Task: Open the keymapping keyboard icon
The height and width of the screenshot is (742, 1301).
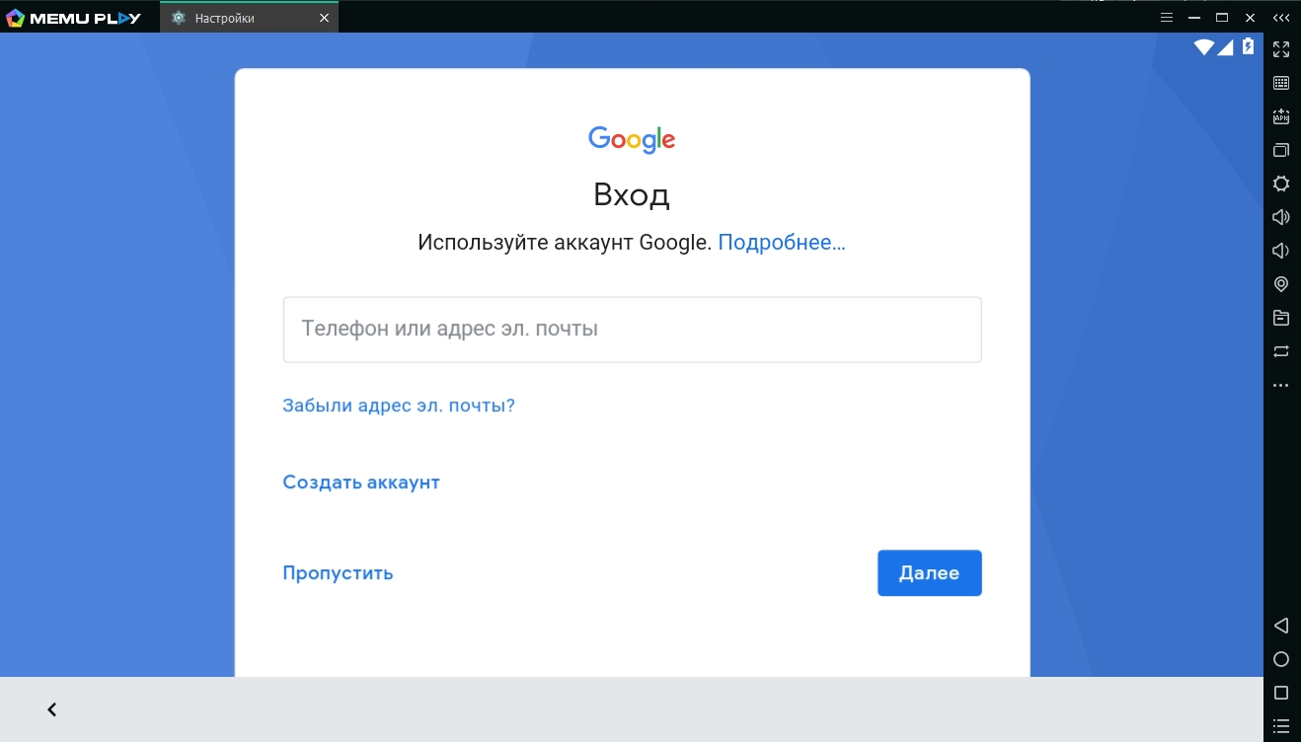Action: (x=1281, y=83)
